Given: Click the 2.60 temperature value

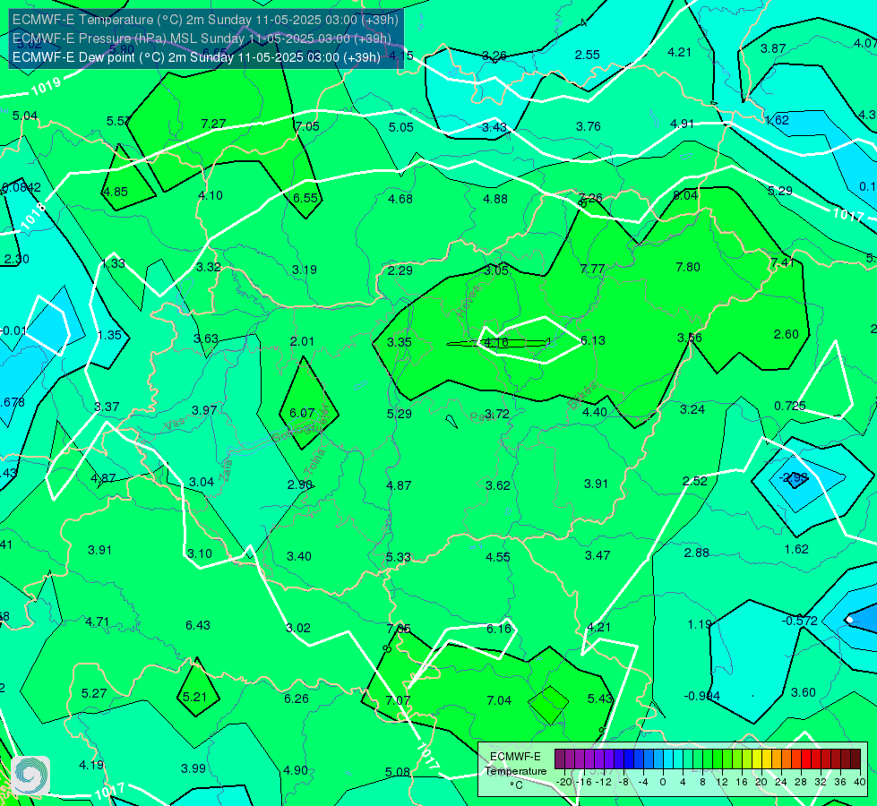Looking at the screenshot, I should pos(786,334).
